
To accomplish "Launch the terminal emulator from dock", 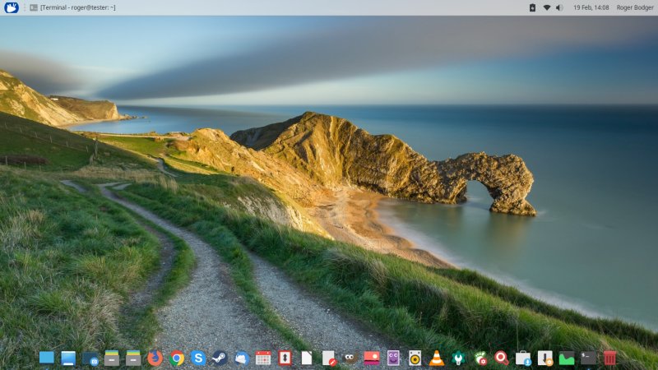I will click(x=588, y=358).
